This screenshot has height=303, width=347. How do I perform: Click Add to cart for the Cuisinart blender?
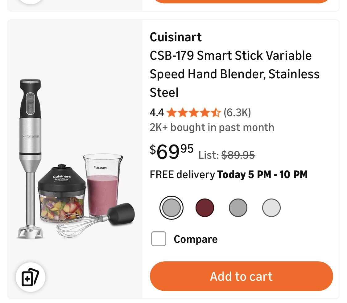click(x=241, y=276)
